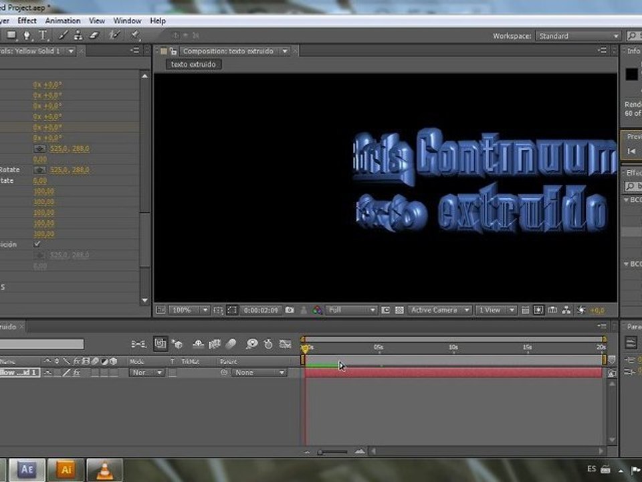Viewport: 642px width, 482px height.
Task: Select the Brush tool
Action: point(63,35)
